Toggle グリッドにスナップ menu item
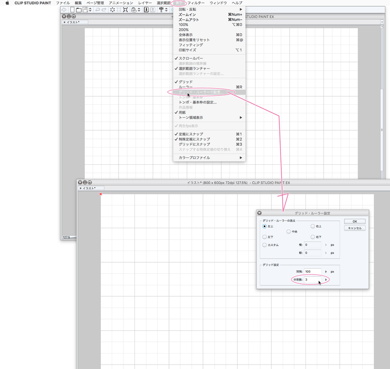This screenshot has height=369, width=390. (209, 145)
